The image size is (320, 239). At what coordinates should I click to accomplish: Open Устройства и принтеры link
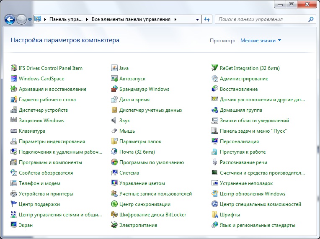point(46,194)
